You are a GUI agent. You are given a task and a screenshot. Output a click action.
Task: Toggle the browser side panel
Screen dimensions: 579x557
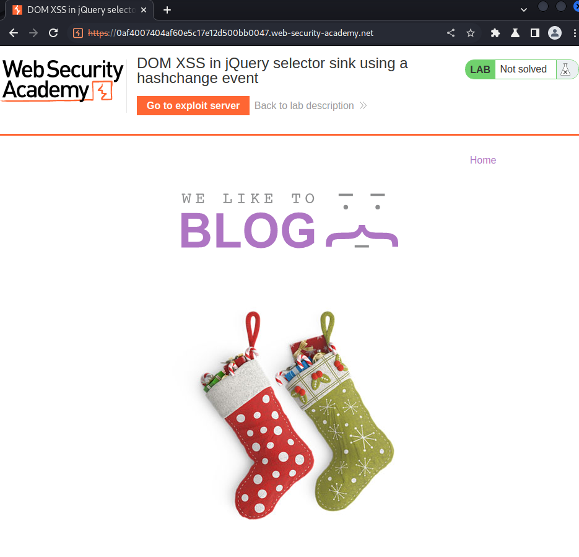tap(534, 33)
